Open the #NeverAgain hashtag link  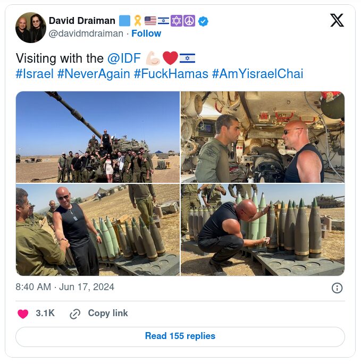94,73
